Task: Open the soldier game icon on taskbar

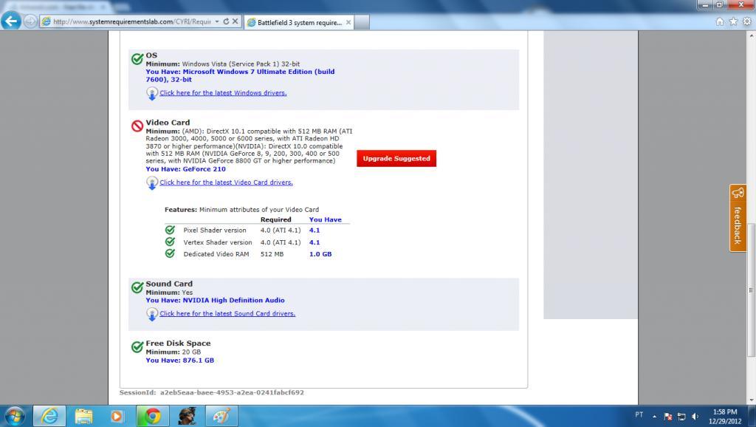Action: coord(187,416)
